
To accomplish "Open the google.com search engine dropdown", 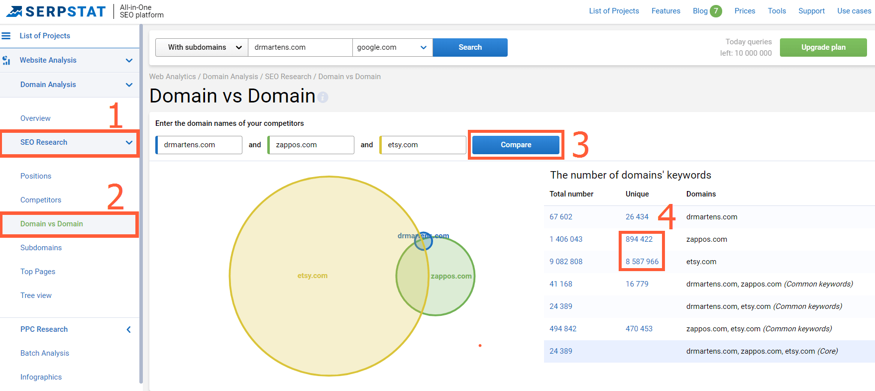I will tap(393, 47).
